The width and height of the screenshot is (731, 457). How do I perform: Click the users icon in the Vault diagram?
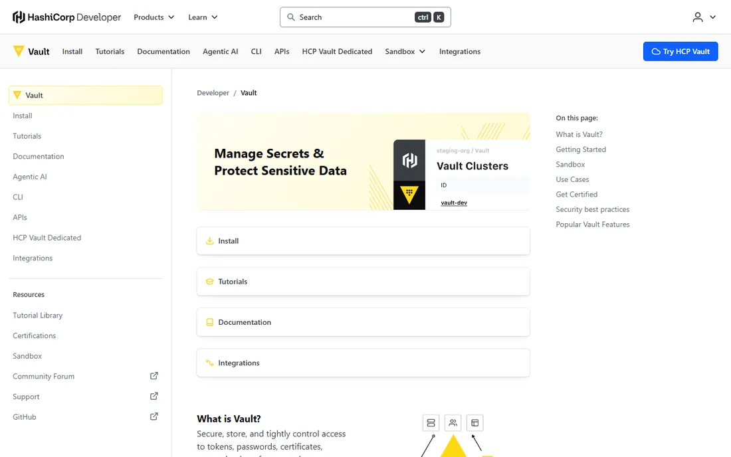coord(453,423)
